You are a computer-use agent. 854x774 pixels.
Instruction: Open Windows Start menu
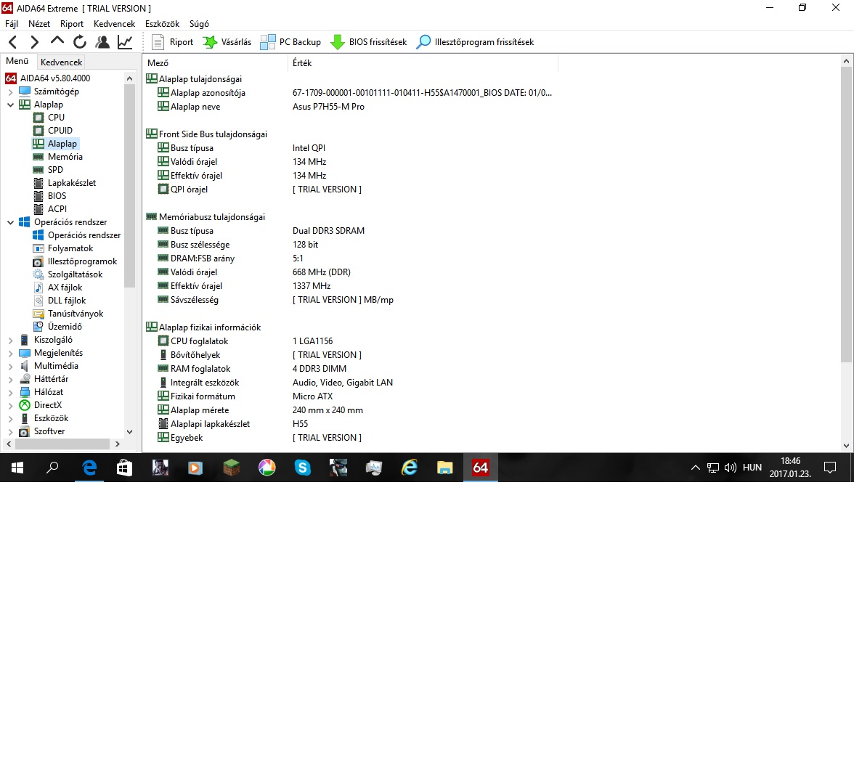(17, 468)
